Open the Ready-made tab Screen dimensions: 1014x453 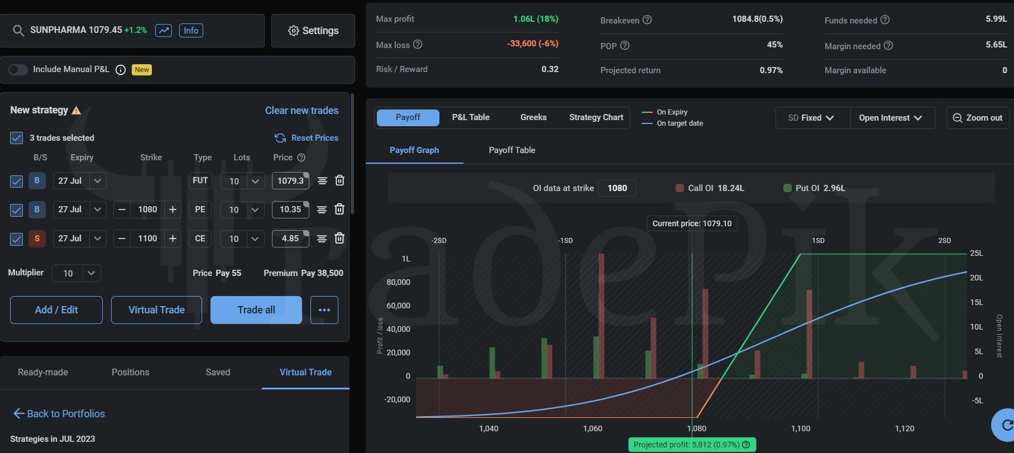tap(43, 373)
